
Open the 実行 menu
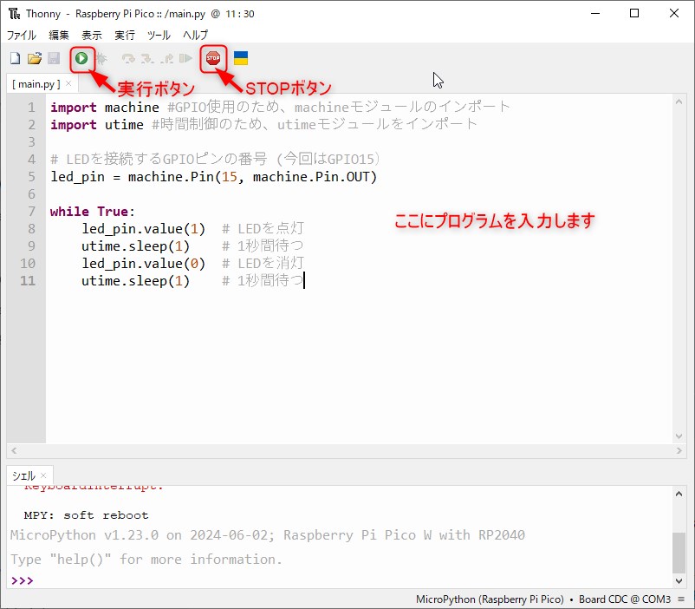click(125, 35)
